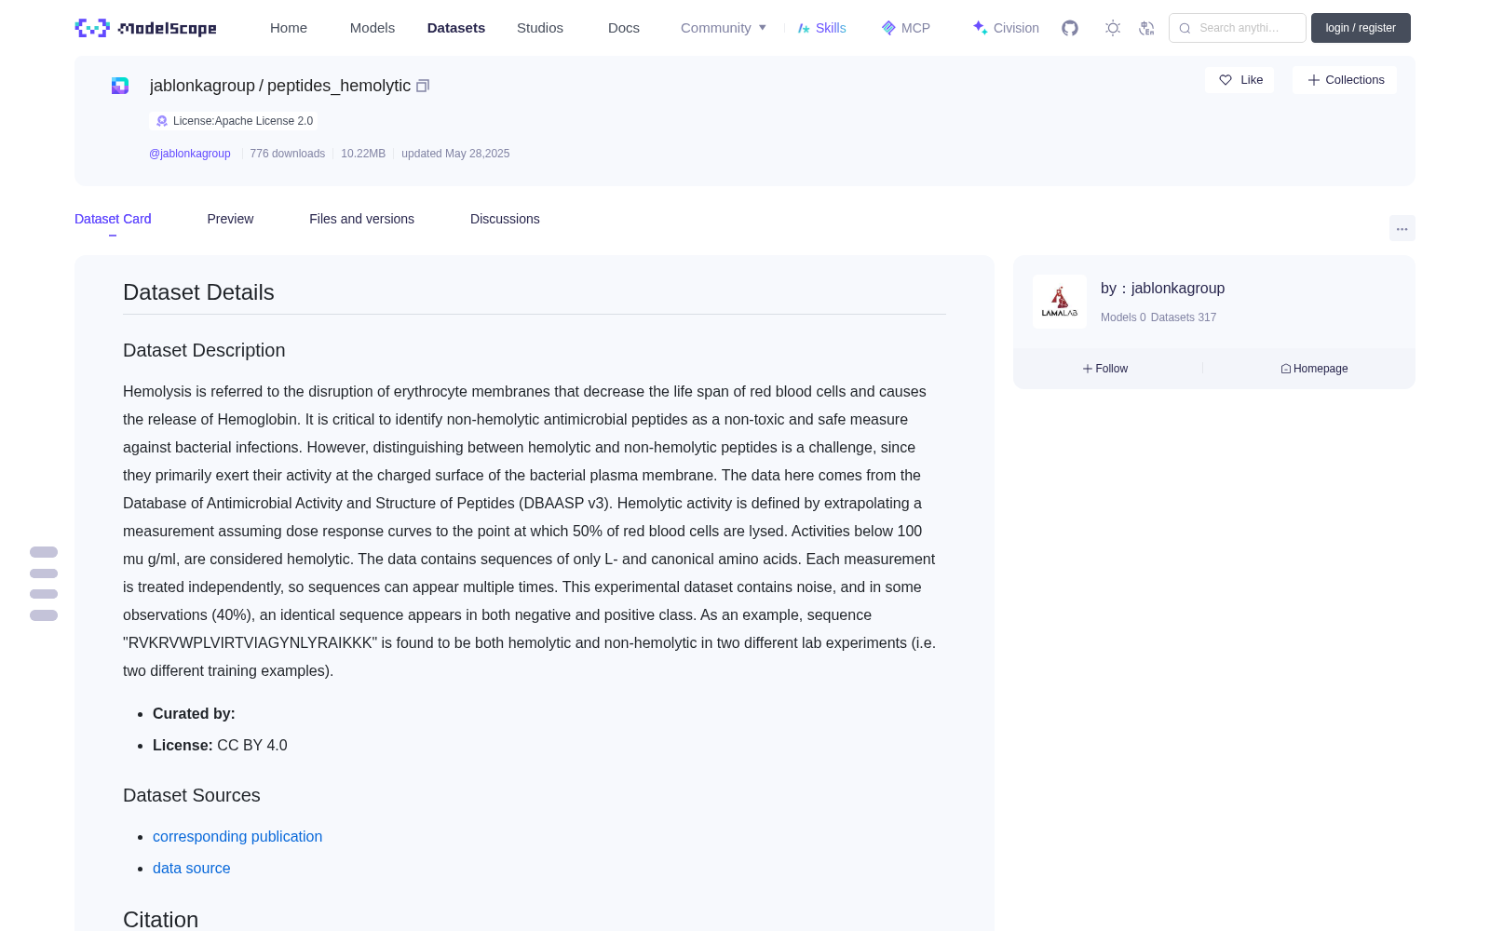Viewport: 1490px width, 931px height.
Task: Copy dataset name with the copy icon
Action: [x=423, y=86]
